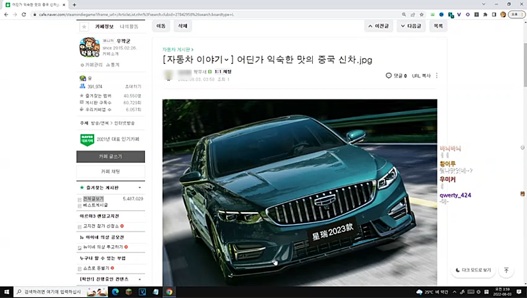Click the scroll-to-top arrow button
This screenshot has height=298, width=527.
506,270
